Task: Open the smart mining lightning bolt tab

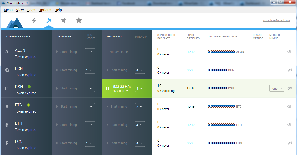Action: (x=34, y=20)
